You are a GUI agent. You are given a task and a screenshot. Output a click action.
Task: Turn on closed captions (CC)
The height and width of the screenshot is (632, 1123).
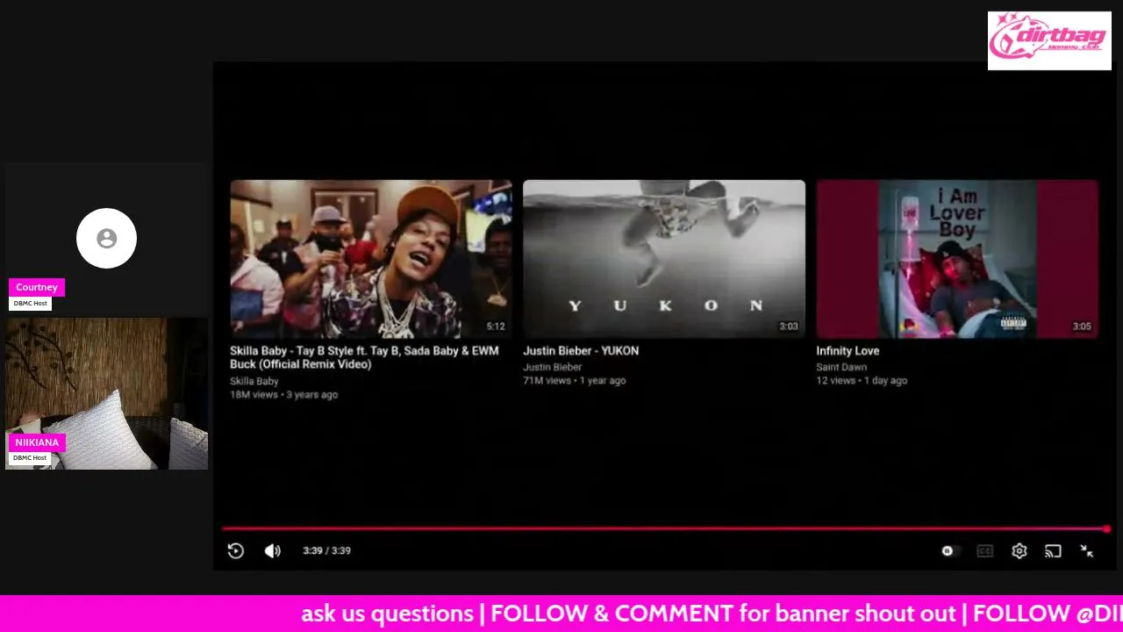pyautogui.click(x=985, y=551)
